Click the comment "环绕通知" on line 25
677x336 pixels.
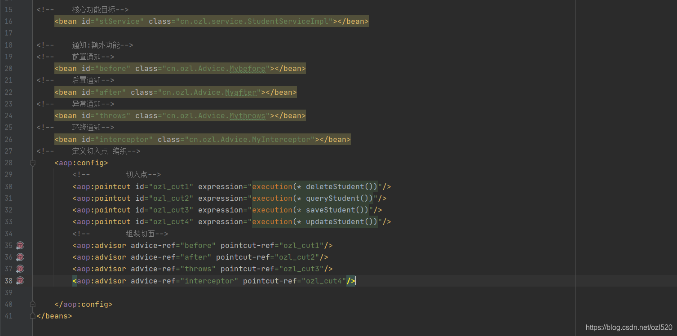pyautogui.click(x=86, y=127)
